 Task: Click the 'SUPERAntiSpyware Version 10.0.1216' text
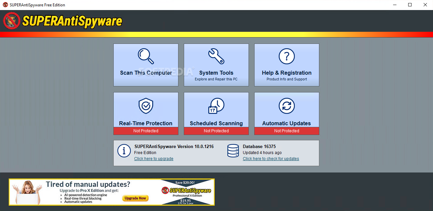point(174,146)
